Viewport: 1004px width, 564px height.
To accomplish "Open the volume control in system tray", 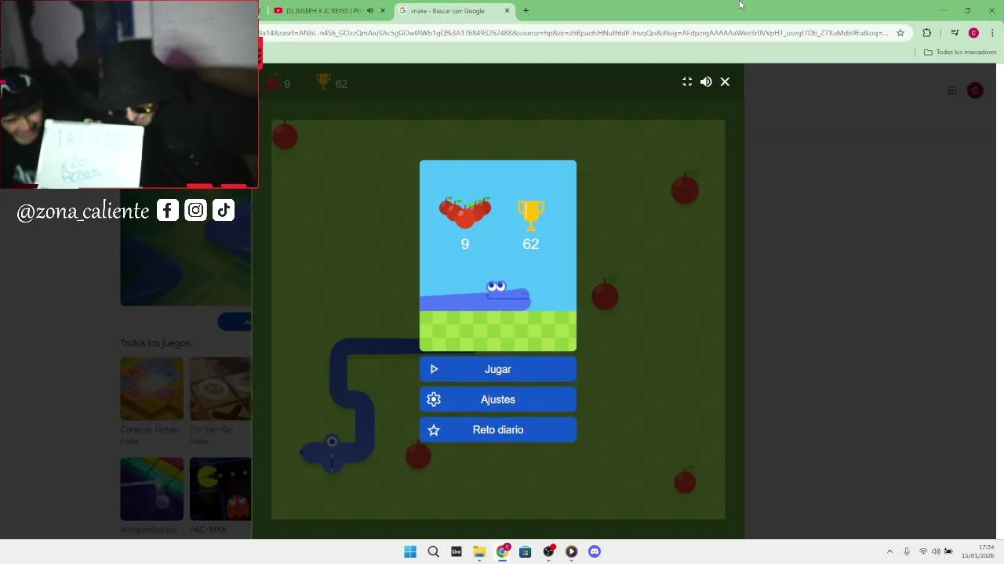I will [x=936, y=551].
